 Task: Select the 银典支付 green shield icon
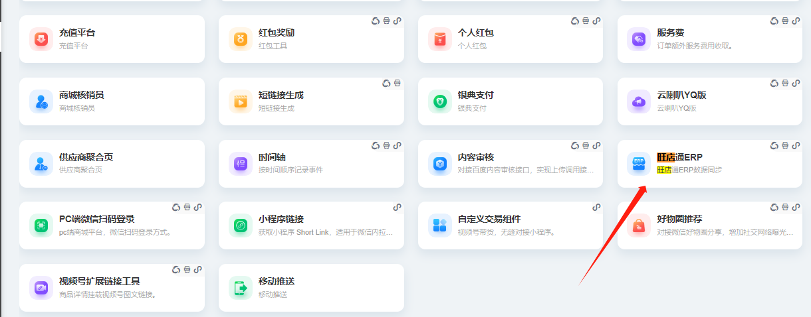(x=439, y=101)
